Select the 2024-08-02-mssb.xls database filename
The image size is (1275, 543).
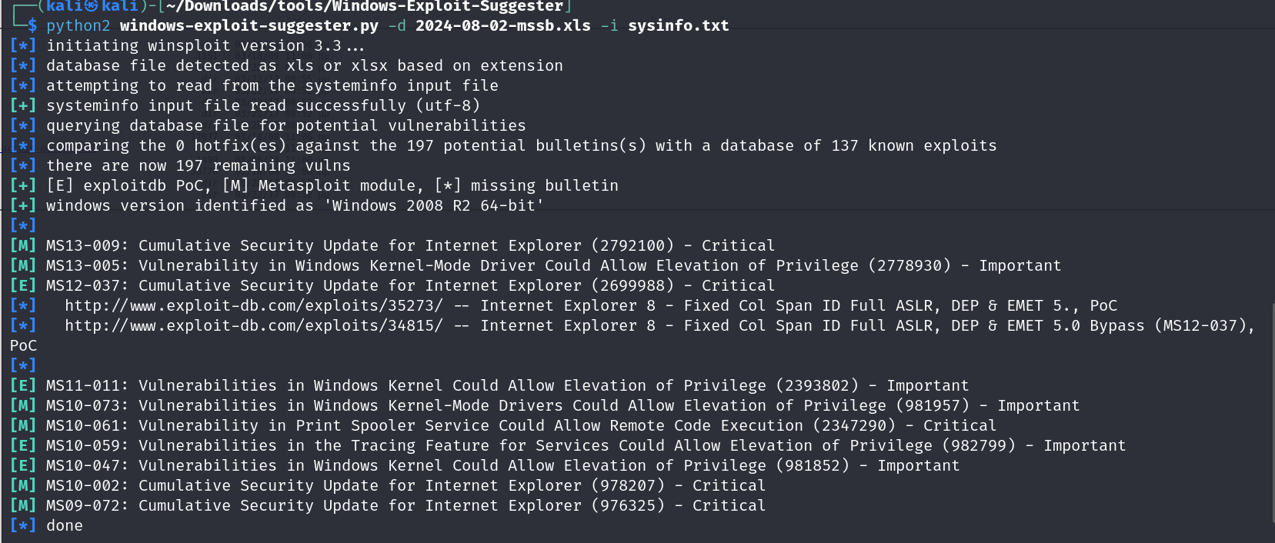[502, 25]
